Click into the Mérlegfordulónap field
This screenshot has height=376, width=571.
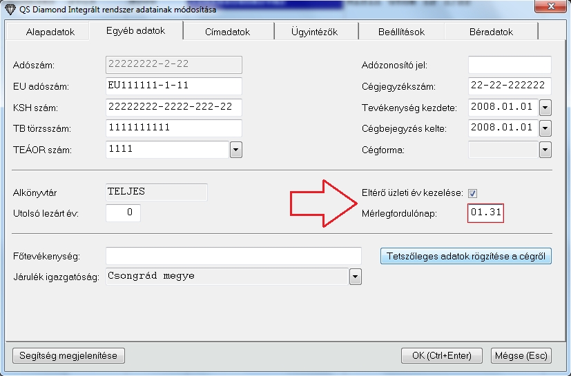click(485, 213)
